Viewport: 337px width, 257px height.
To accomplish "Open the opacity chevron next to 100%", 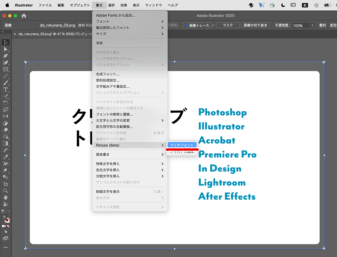I will coord(313,25).
